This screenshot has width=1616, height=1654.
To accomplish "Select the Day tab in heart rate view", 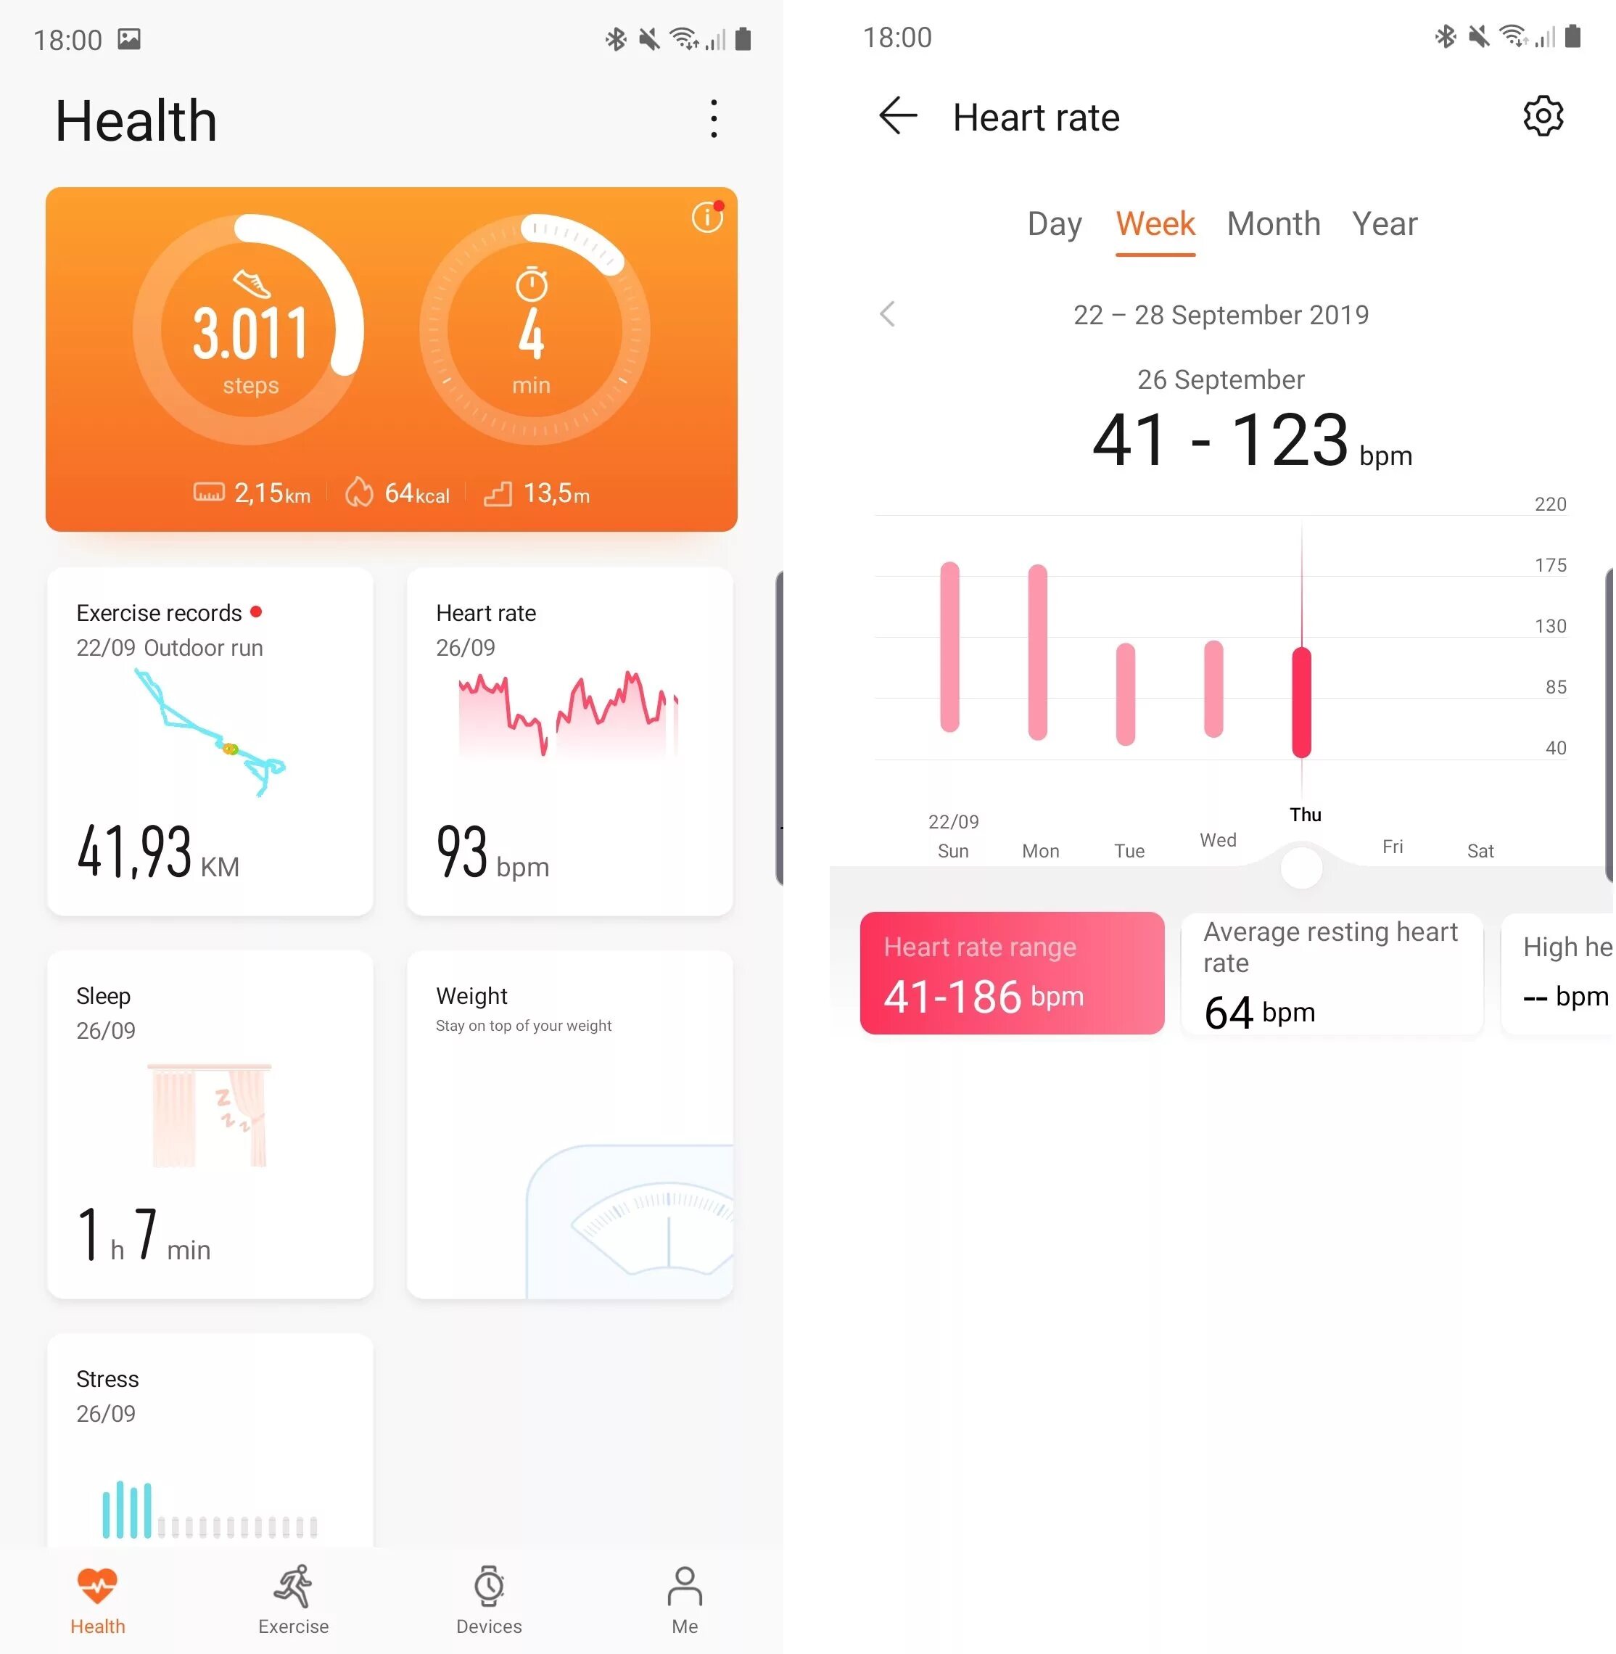I will [x=1057, y=223].
